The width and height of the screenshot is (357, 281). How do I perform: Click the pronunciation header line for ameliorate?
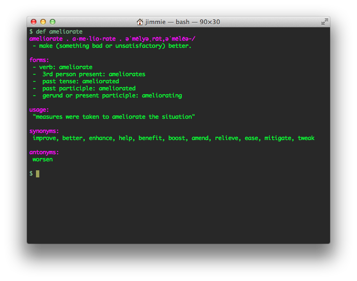[x=112, y=39]
